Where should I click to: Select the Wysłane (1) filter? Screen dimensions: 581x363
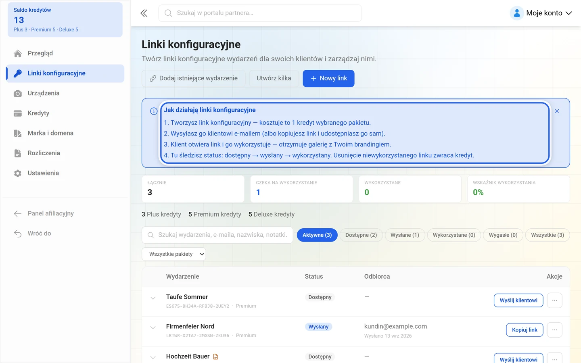tap(405, 235)
